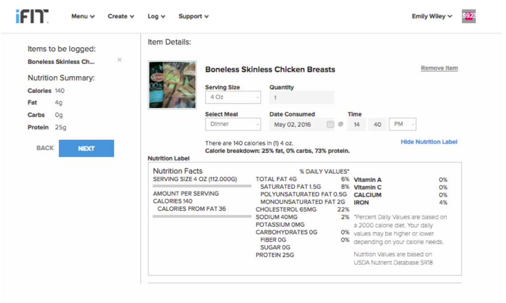Click the Quantity input field
This screenshot has height=303, width=506.
pos(302,97)
